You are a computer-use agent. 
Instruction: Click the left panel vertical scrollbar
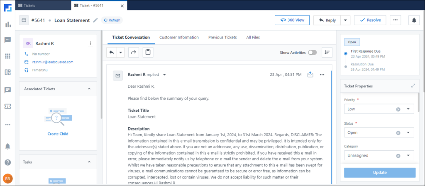click(102, 74)
